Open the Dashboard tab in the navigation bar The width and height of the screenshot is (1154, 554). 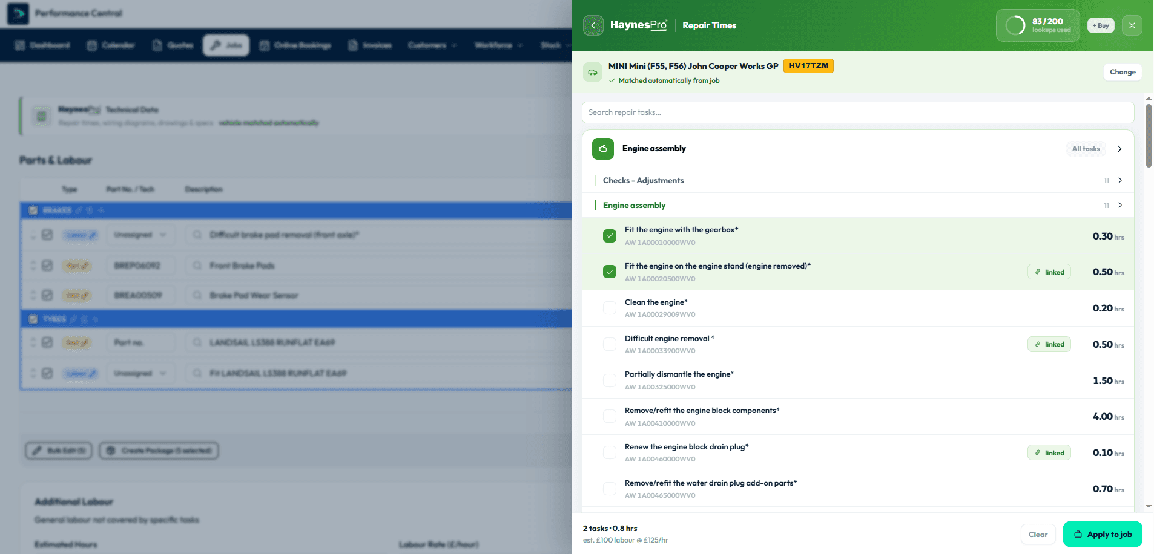coord(42,45)
